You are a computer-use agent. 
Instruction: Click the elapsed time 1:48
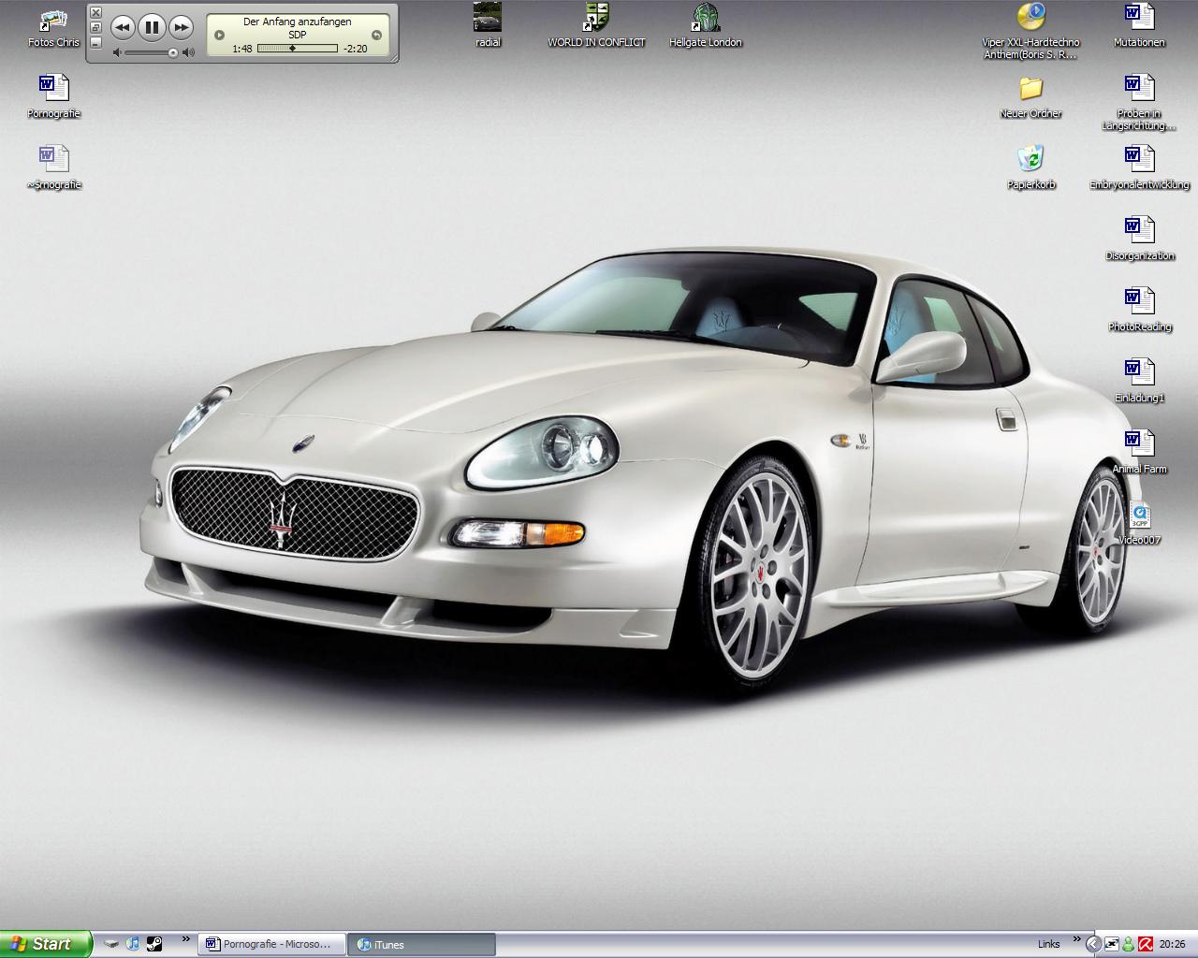(242, 49)
